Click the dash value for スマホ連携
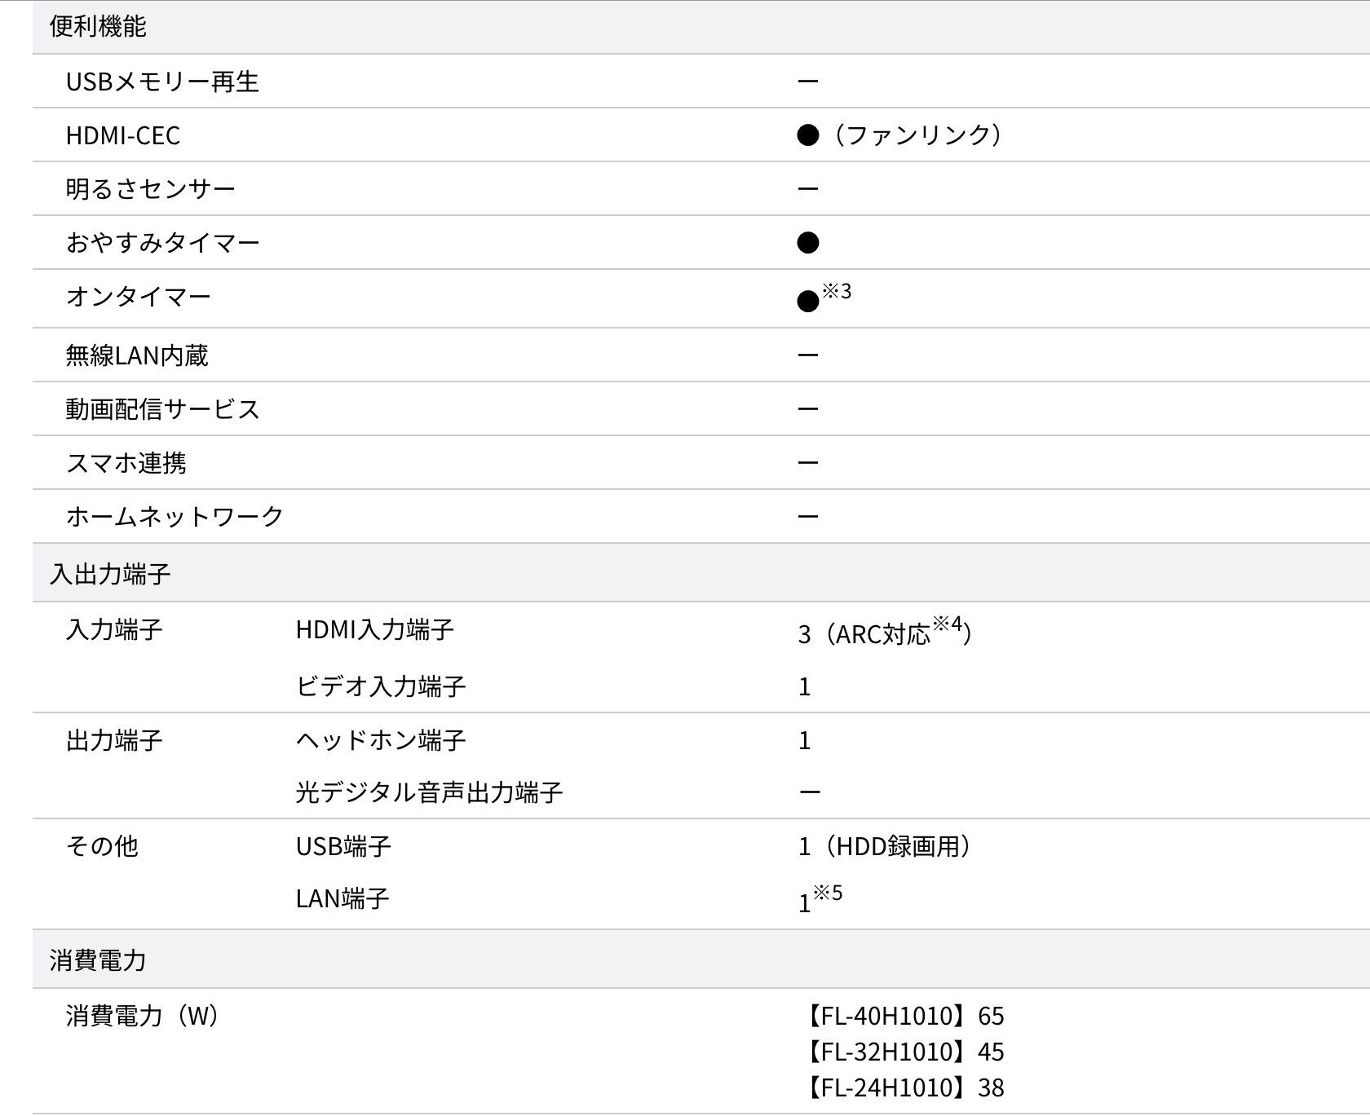Viewport: 1370px width, 1116px height. click(x=807, y=463)
